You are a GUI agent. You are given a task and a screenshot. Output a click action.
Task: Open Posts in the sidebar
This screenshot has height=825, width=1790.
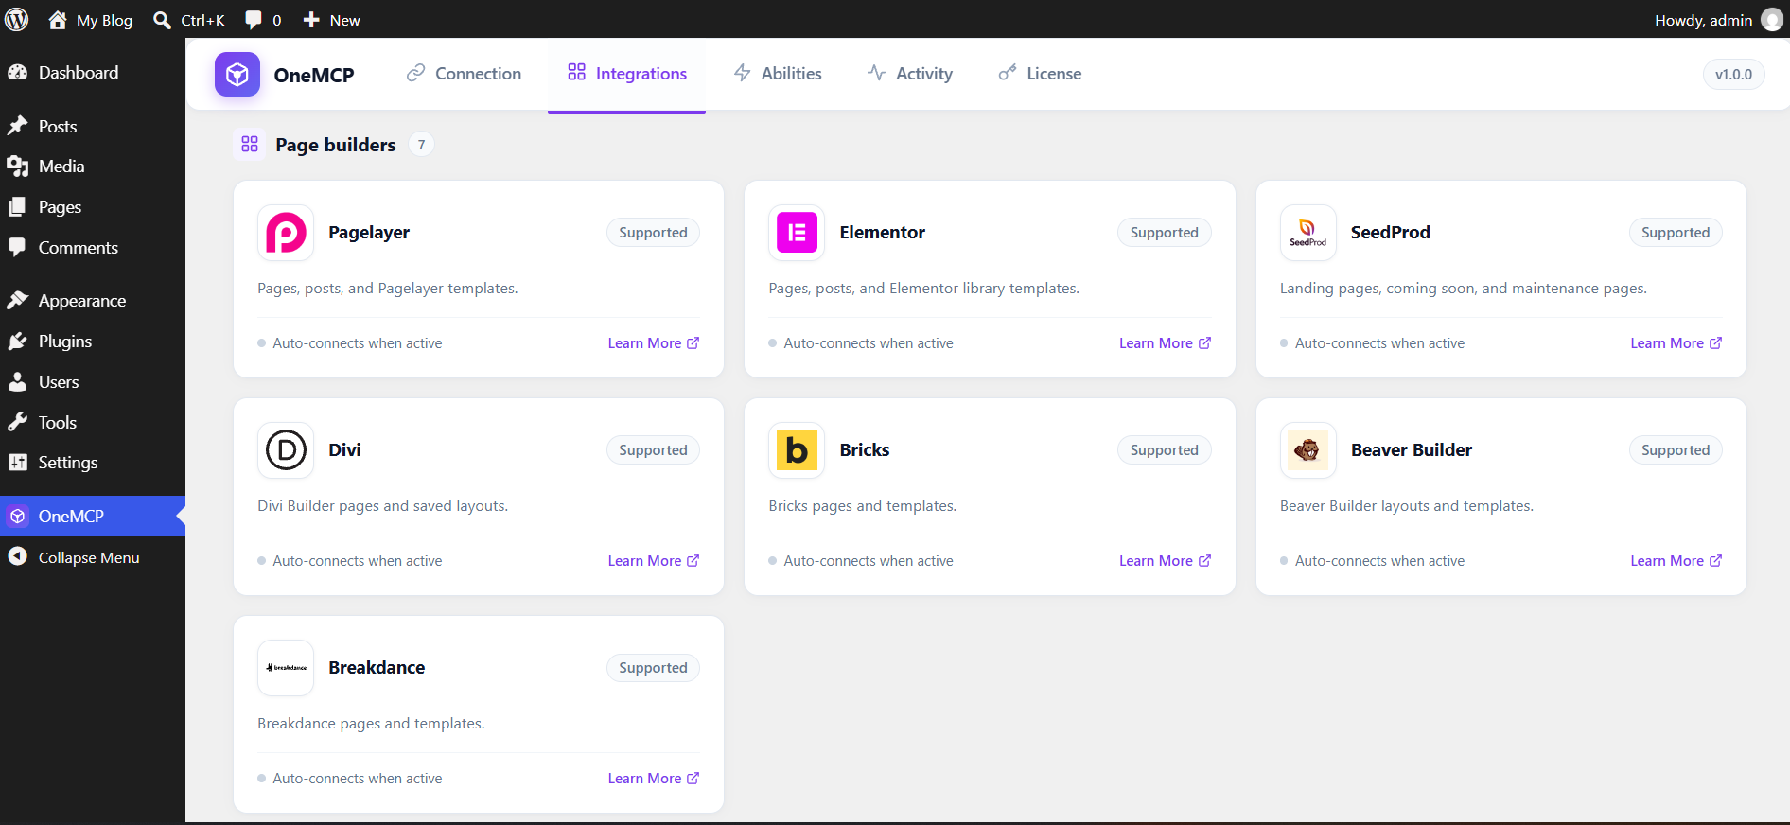(93, 127)
